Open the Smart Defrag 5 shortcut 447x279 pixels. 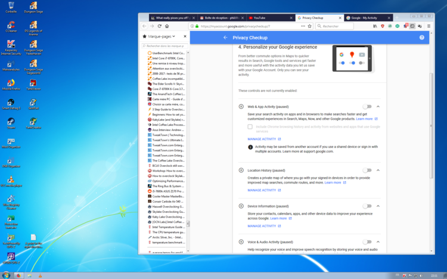(11, 104)
